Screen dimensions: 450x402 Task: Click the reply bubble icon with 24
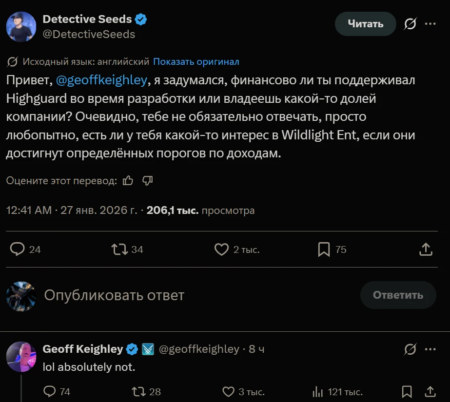[18, 249]
